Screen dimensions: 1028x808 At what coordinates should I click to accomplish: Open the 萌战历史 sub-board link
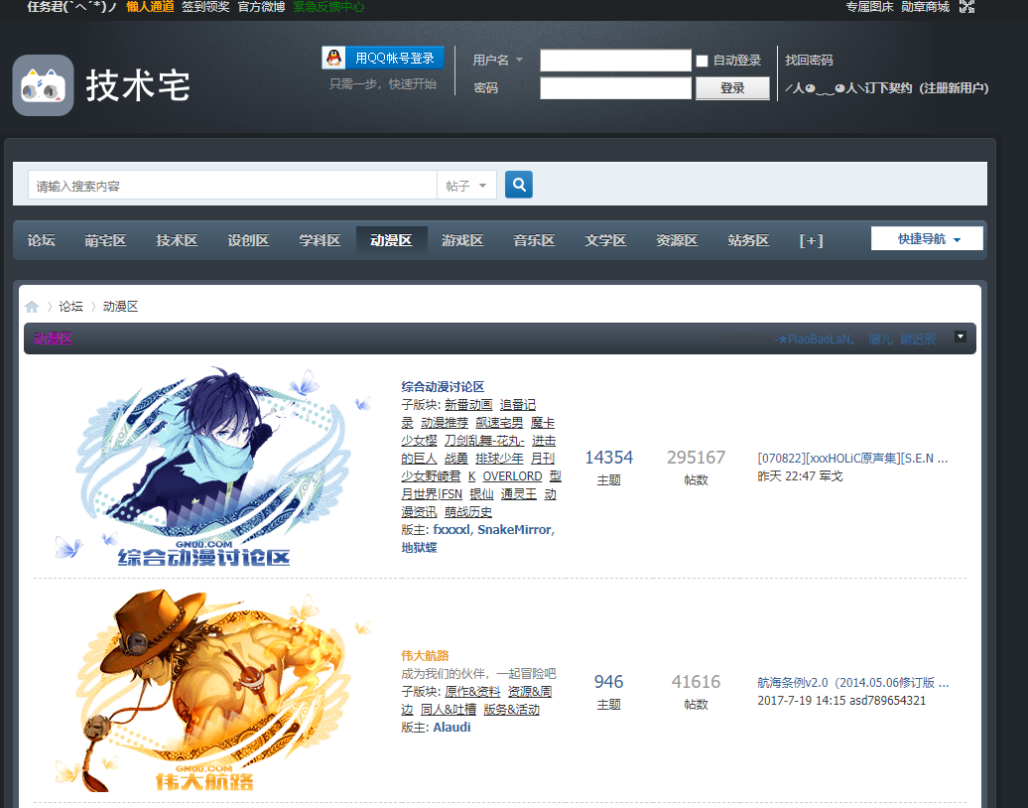click(x=468, y=511)
